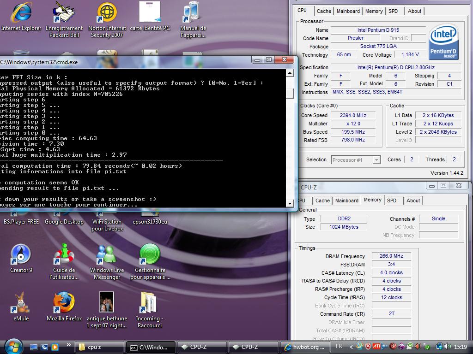This screenshot has height=354, width=473.
Task: Select CPU tab in upper CPU-Z window
Action: tap(302, 10)
